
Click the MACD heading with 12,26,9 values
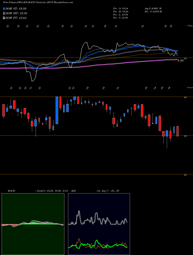tap(38, 191)
